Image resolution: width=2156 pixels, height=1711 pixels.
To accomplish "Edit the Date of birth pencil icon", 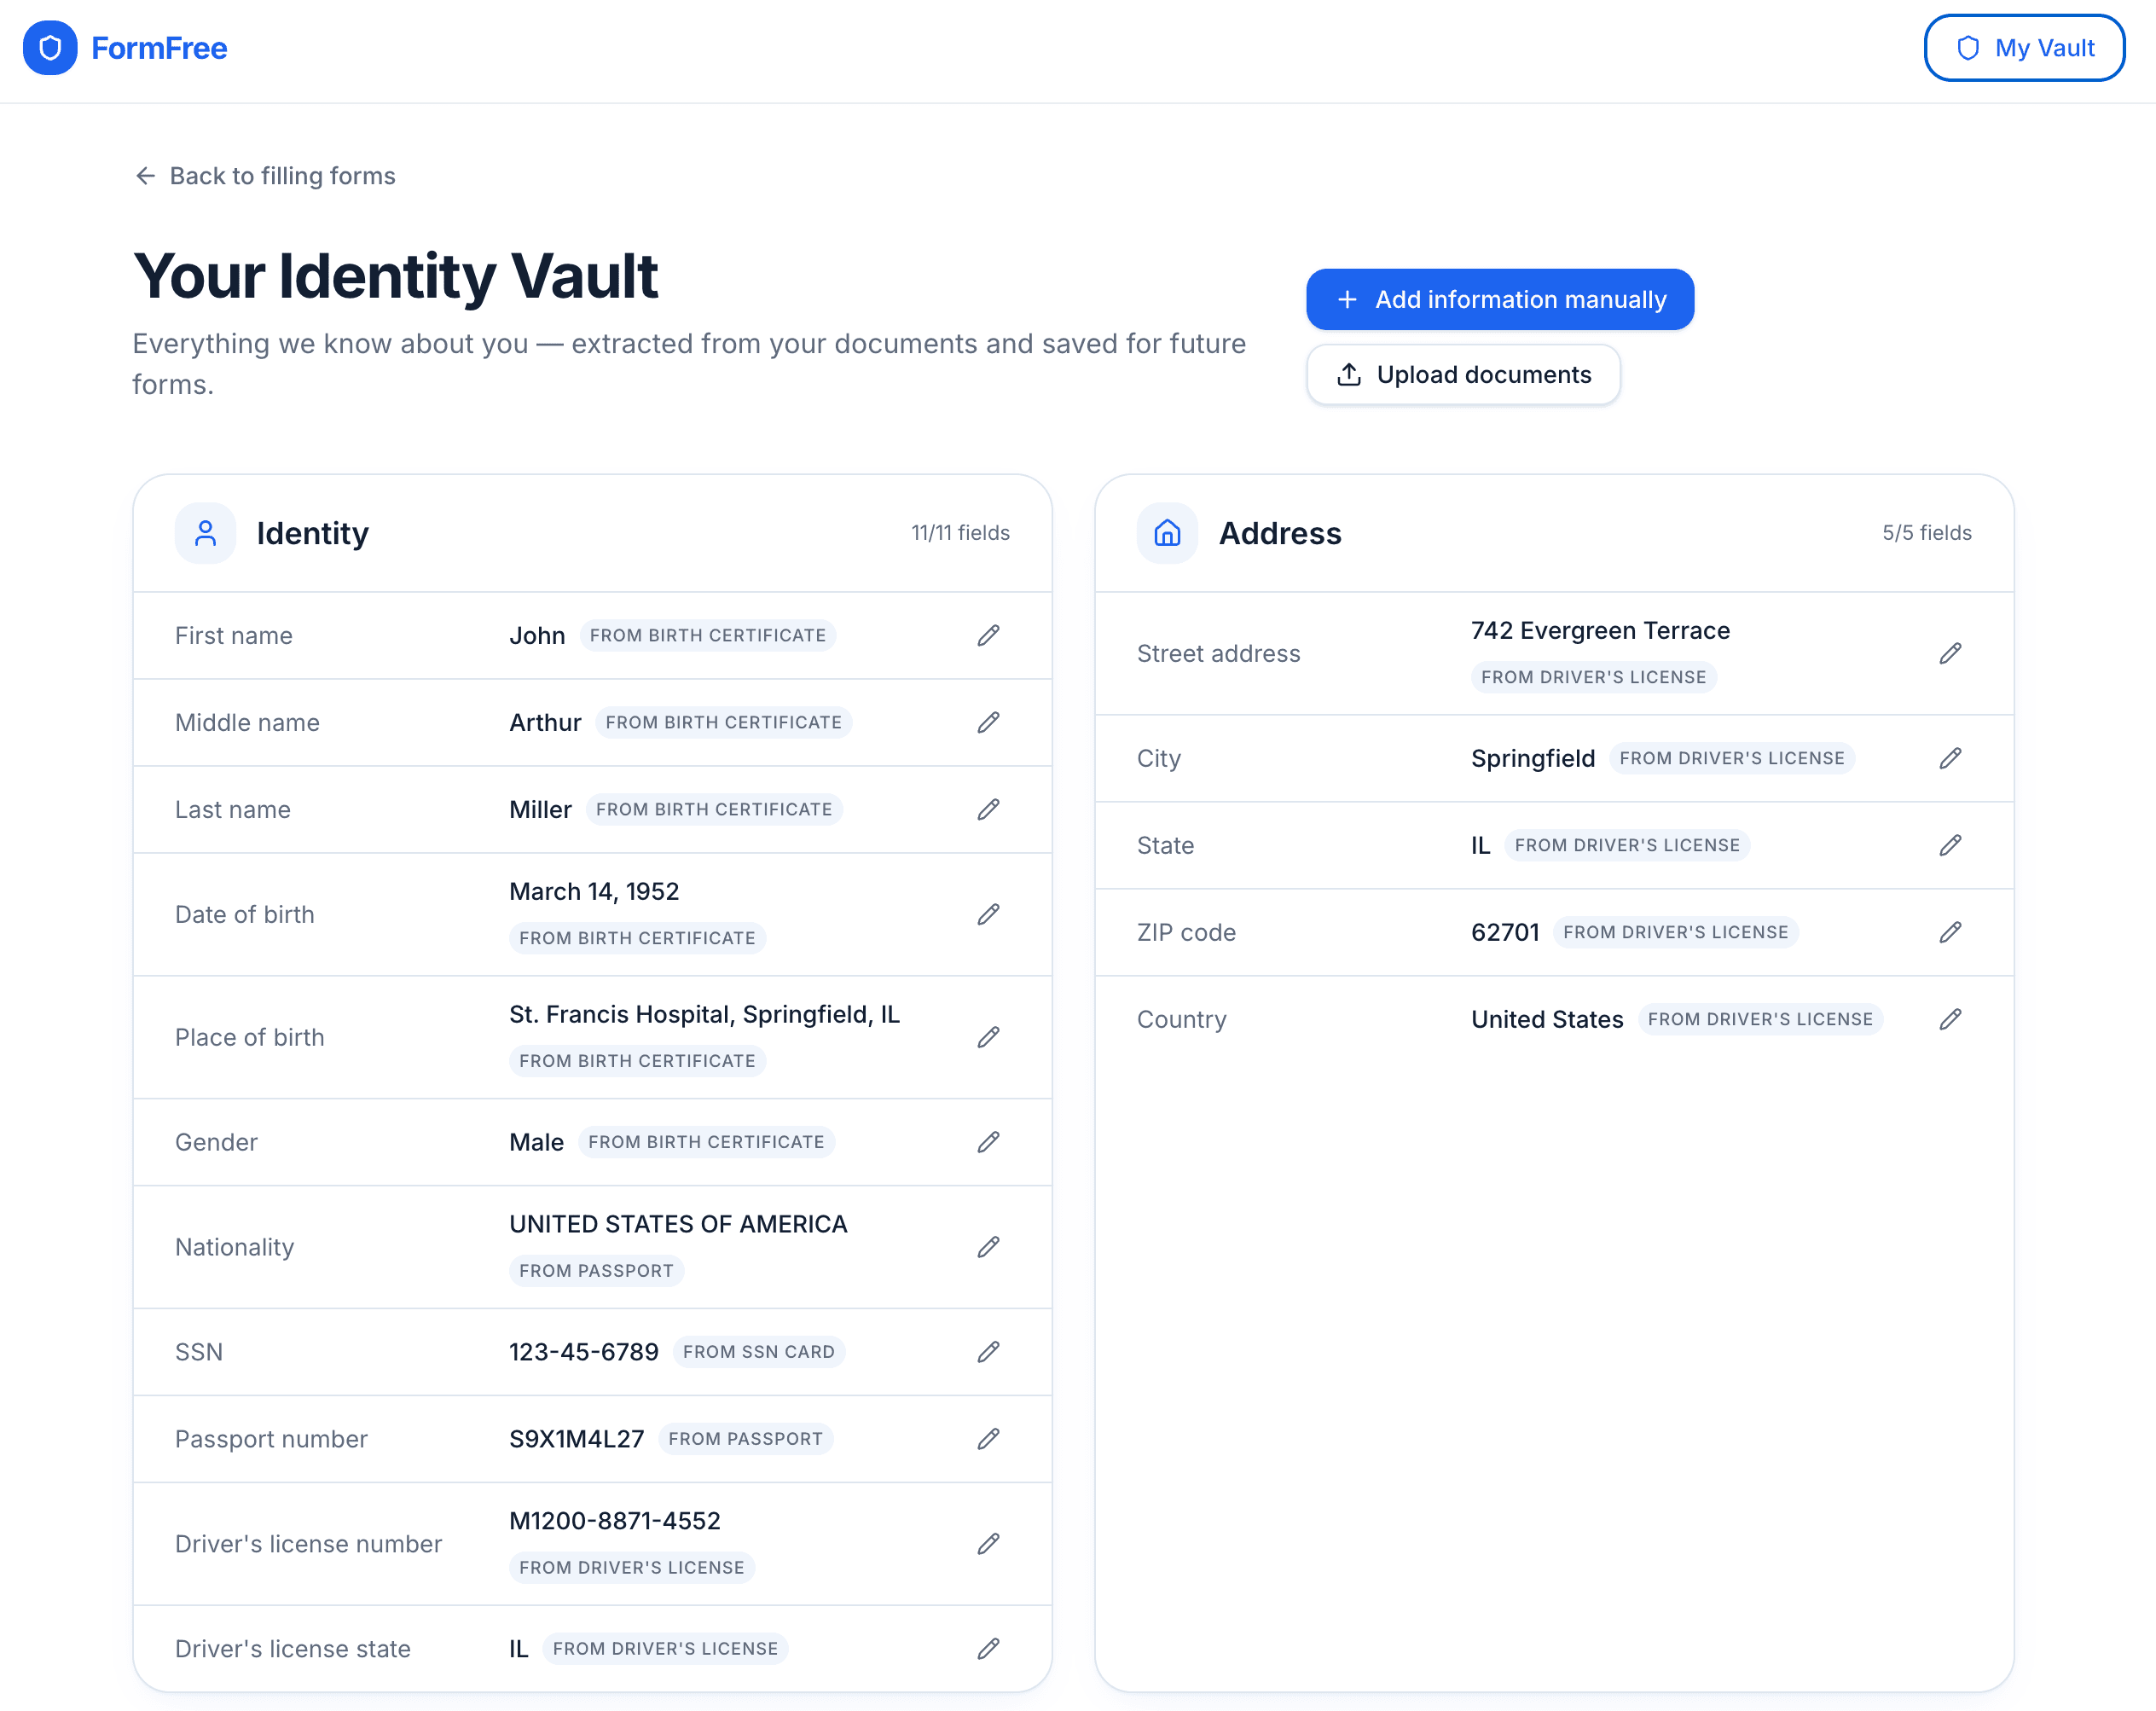I will coord(988,915).
